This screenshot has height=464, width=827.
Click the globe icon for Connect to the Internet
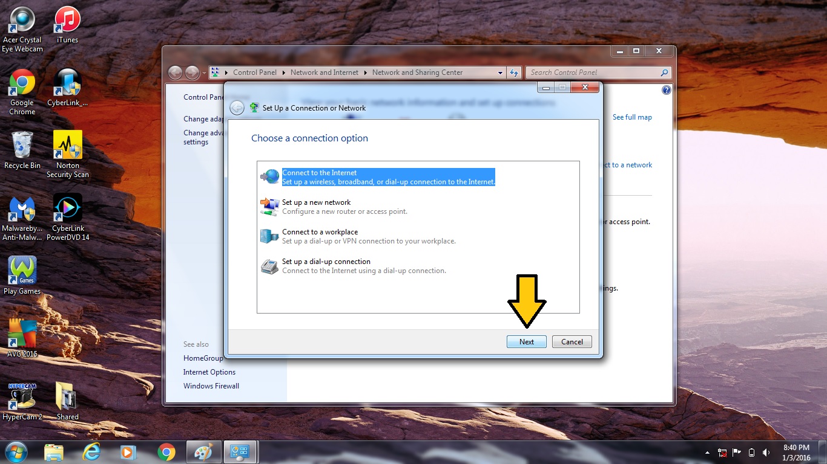(x=270, y=176)
